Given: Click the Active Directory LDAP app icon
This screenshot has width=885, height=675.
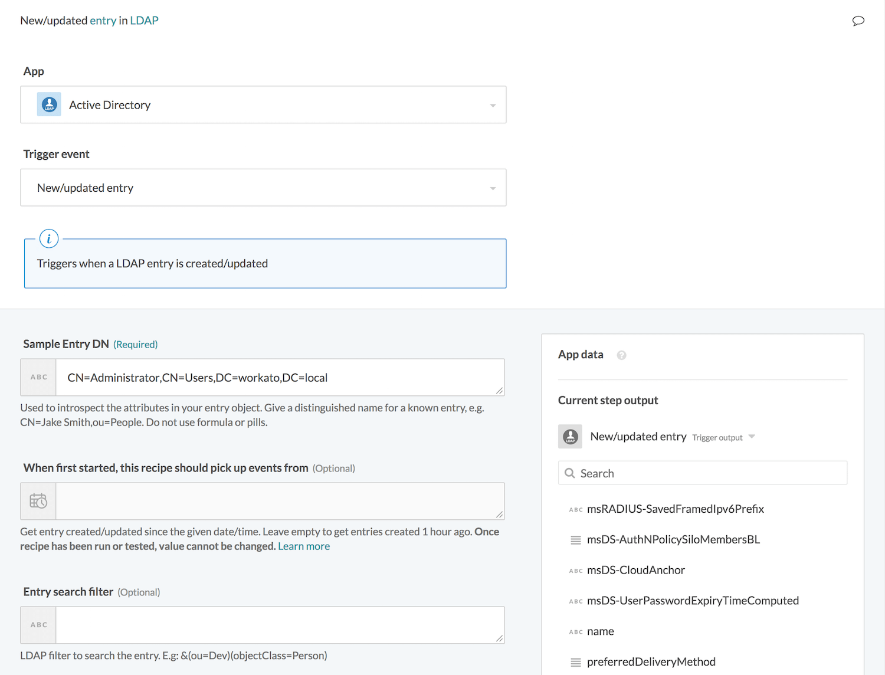Looking at the screenshot, I should (x=49, y=104).
